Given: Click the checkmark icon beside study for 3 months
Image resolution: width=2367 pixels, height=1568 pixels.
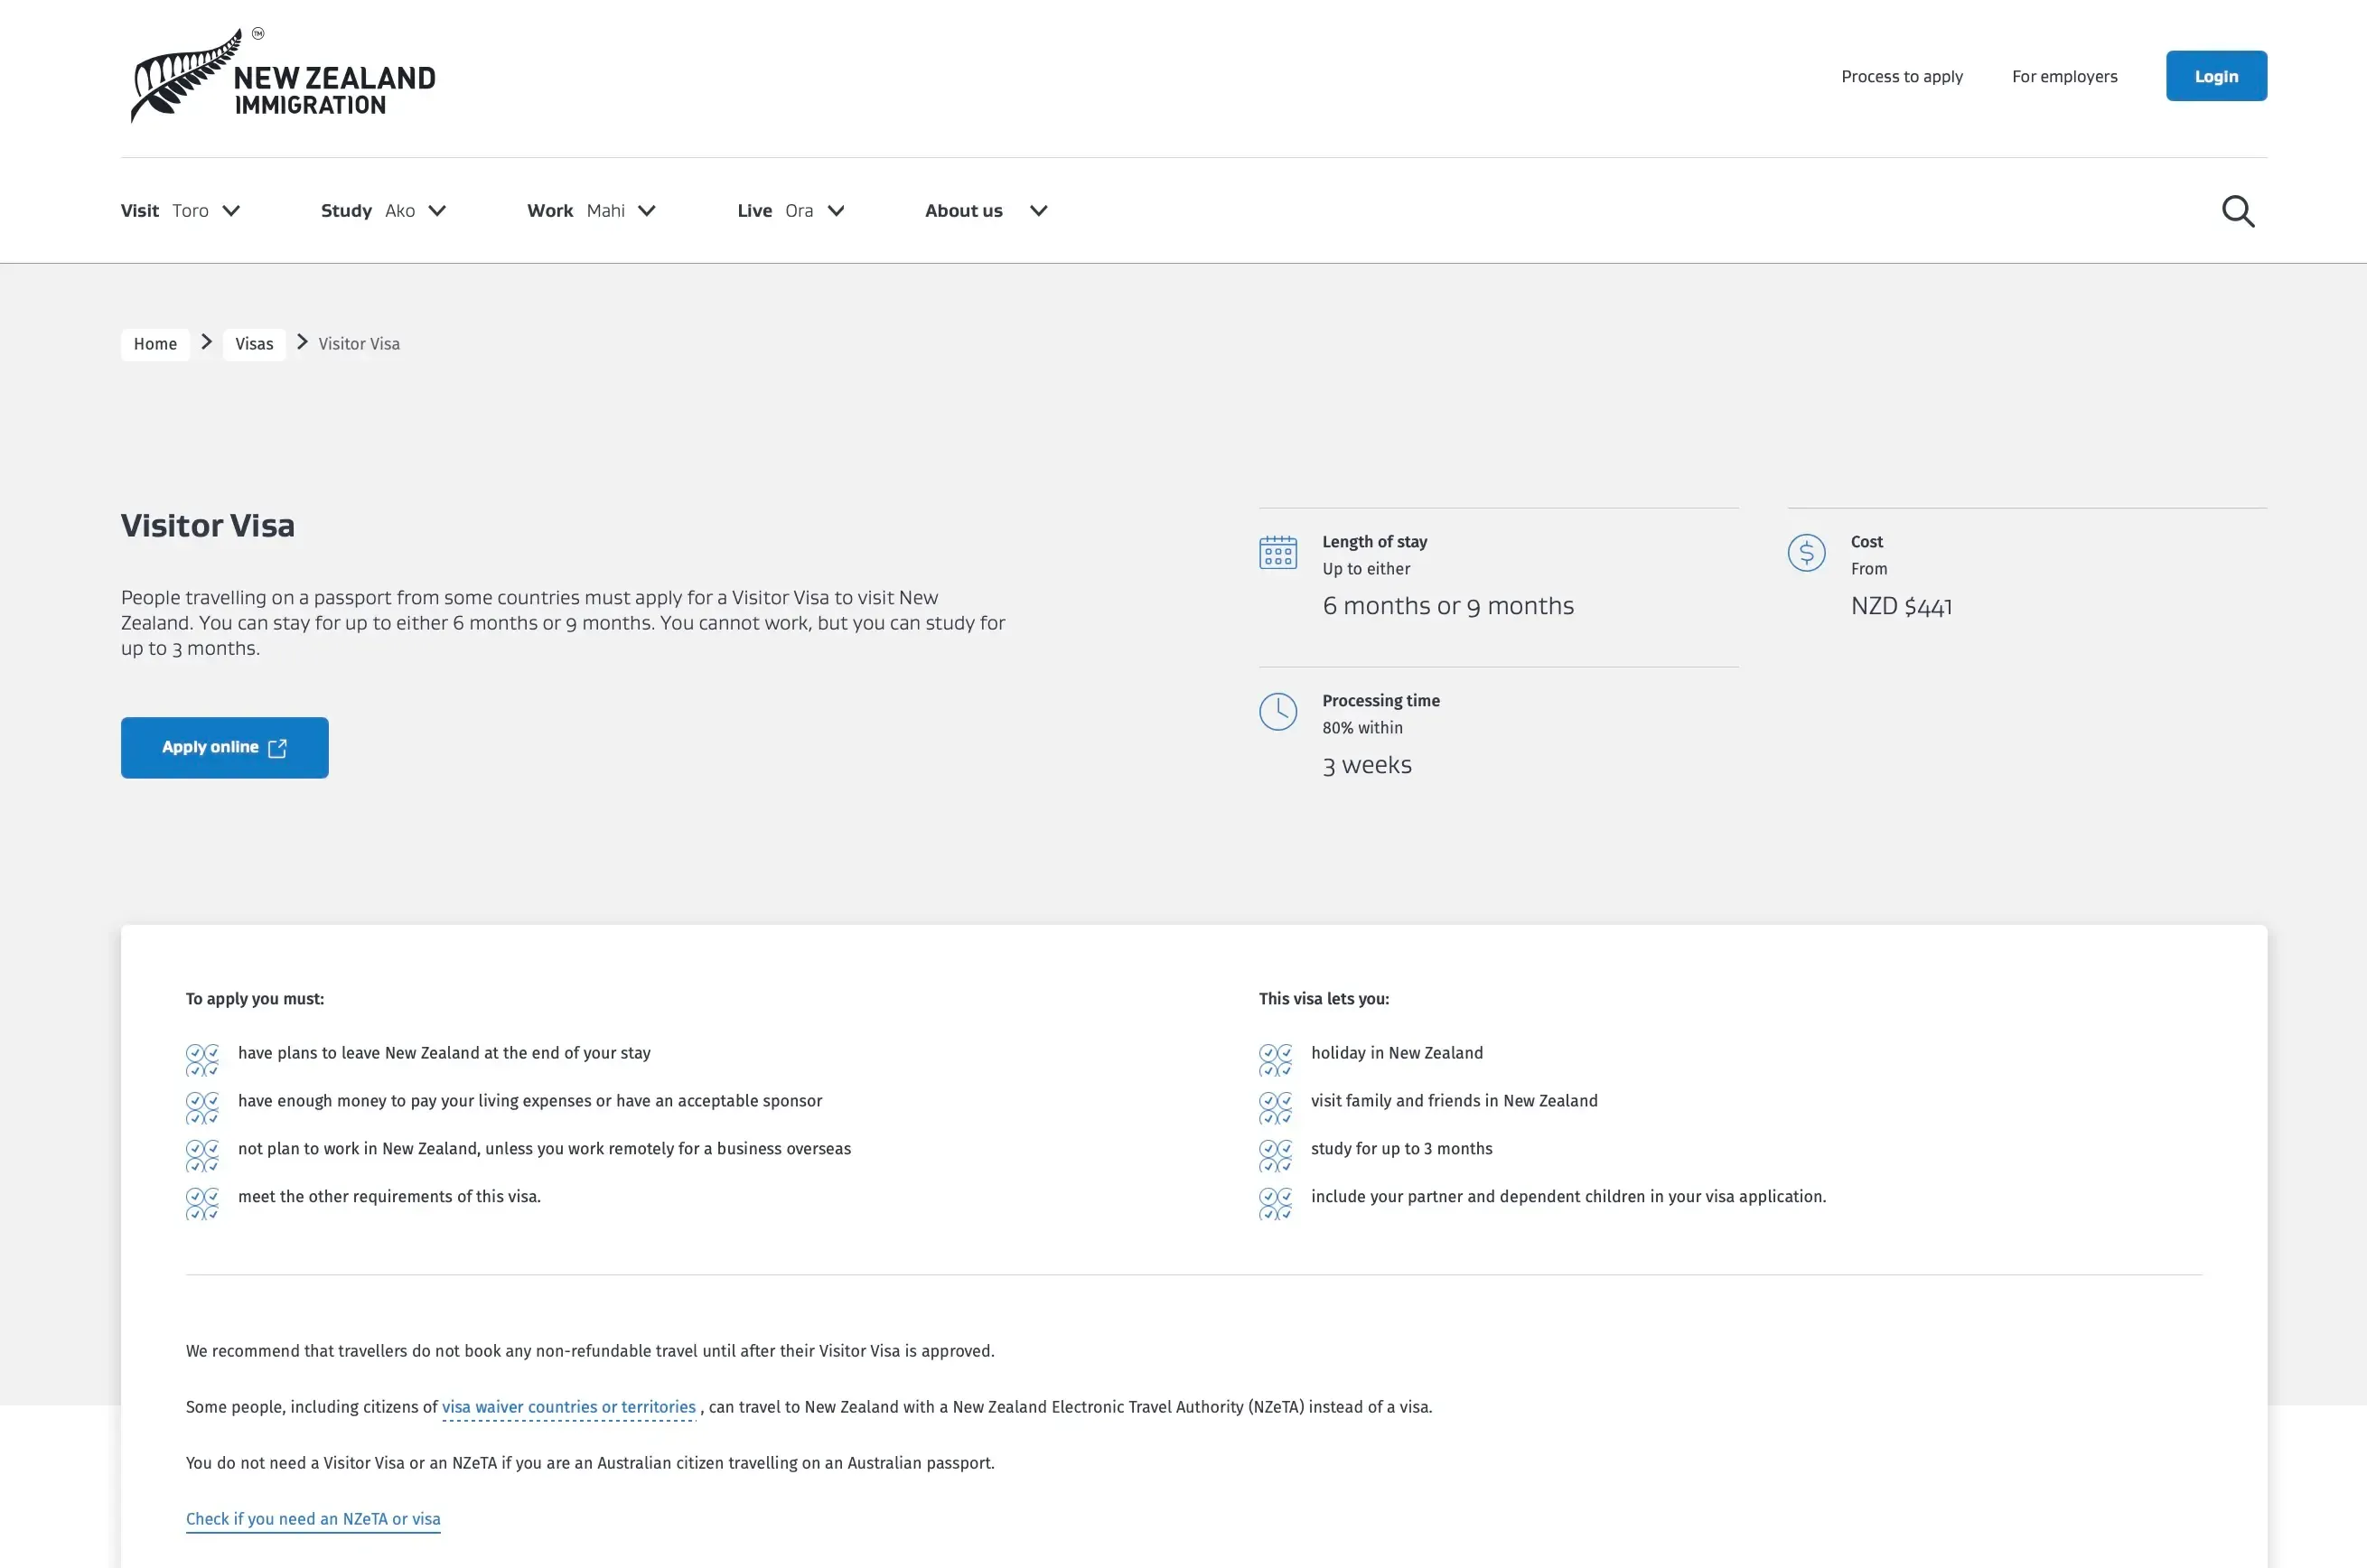Looking at the screenshot, I should point(1275,1156).
